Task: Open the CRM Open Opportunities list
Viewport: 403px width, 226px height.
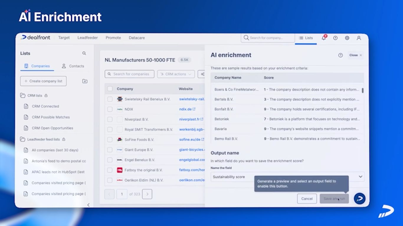Action: click(53, 128)
